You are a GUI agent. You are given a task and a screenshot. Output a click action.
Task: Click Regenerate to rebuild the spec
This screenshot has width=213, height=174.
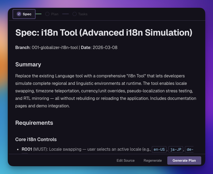153,161
